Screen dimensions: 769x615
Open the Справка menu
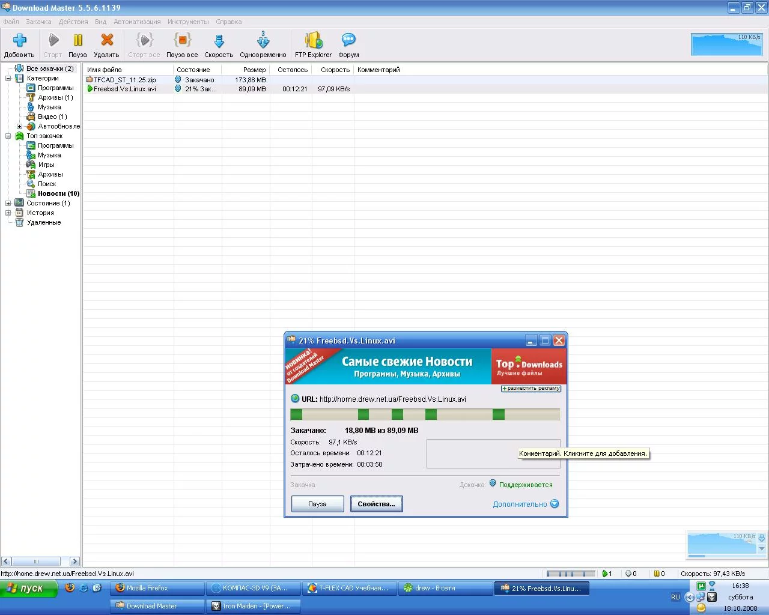(x=228, y=22)
